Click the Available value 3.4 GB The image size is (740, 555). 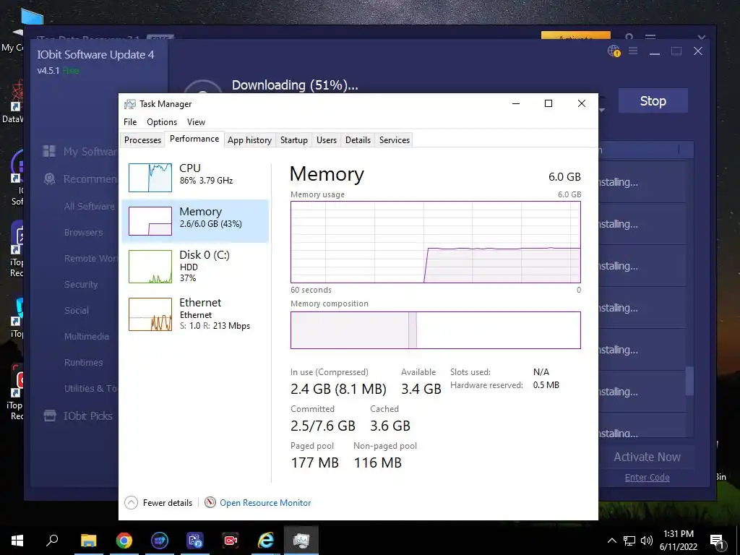click(421, 389)
